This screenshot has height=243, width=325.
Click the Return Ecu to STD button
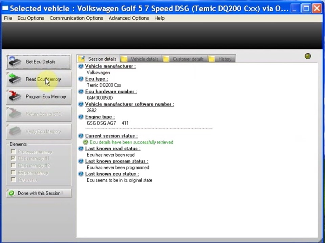tap(39, 114)
